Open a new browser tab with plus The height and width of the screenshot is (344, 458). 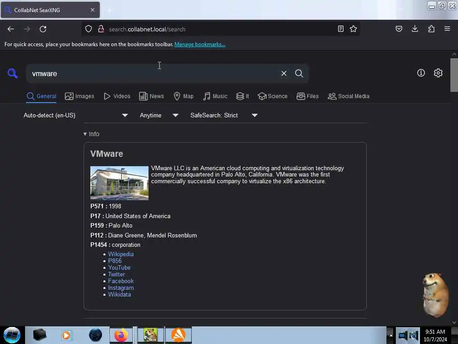pyautogui.click(x=109, y=10)
